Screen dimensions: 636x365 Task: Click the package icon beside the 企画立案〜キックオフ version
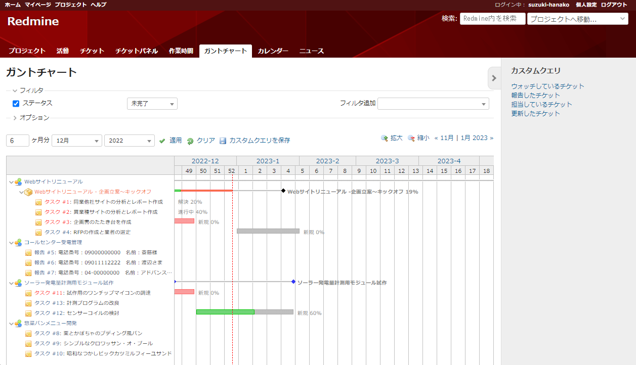[x=28, y=192]
